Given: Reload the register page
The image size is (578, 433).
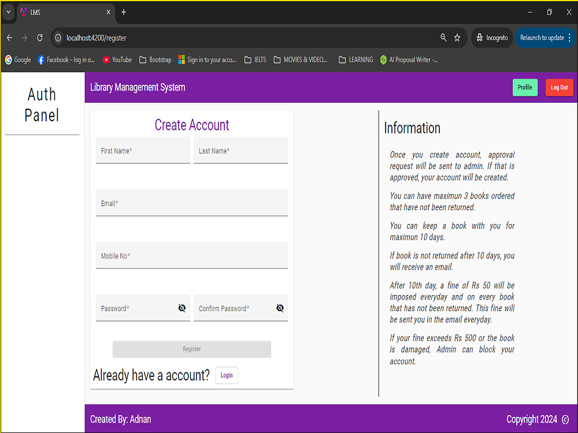Looking at the screenshot, I should tap(40, 38).
